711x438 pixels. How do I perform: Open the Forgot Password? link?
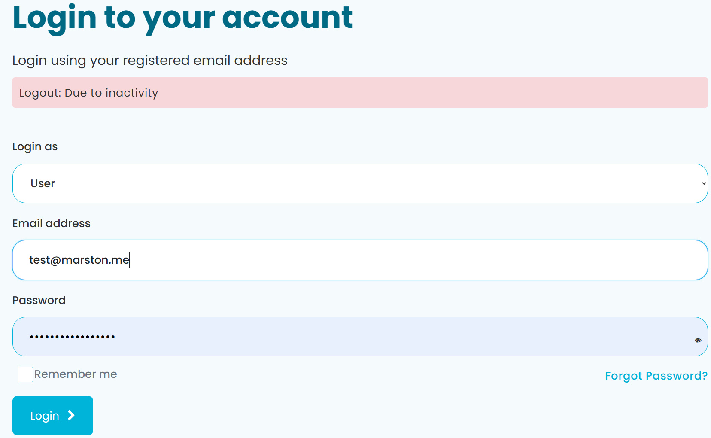[656, 376]
